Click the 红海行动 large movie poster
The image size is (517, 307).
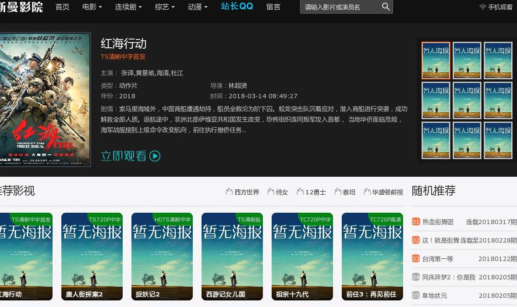point(45,100)
